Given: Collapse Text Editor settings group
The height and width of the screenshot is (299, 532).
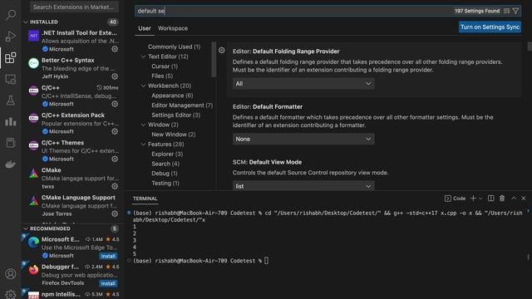Looking at the screenshot, I should click(143, 56).
